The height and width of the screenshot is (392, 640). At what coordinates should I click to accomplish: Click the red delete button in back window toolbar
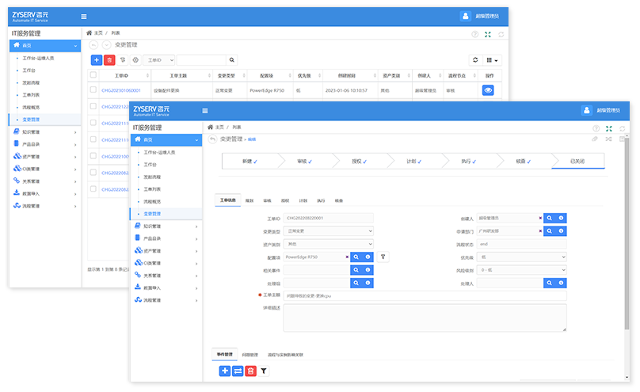click(109, 60)
